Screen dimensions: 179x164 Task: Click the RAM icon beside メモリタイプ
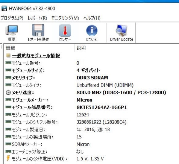click(8, 78)
